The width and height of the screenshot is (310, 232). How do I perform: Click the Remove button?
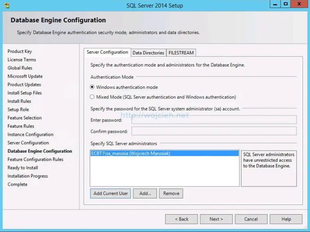pyautogui.click(x=171, y=193)
